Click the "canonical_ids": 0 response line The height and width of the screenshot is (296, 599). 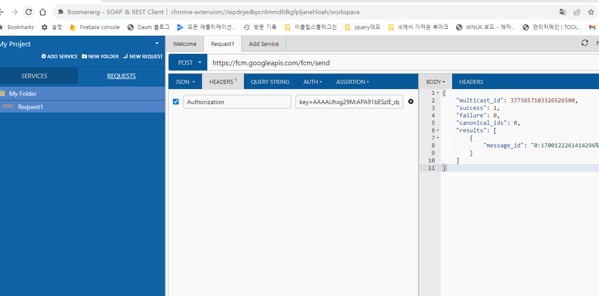click(488, 123)
